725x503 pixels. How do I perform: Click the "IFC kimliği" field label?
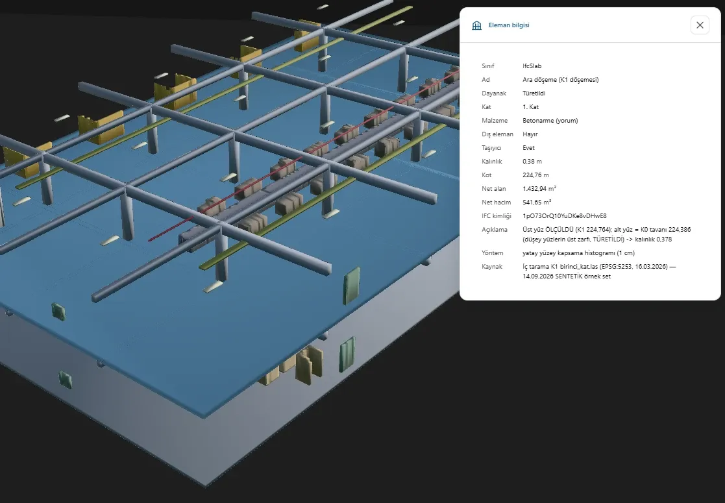[x=497, y=216]
